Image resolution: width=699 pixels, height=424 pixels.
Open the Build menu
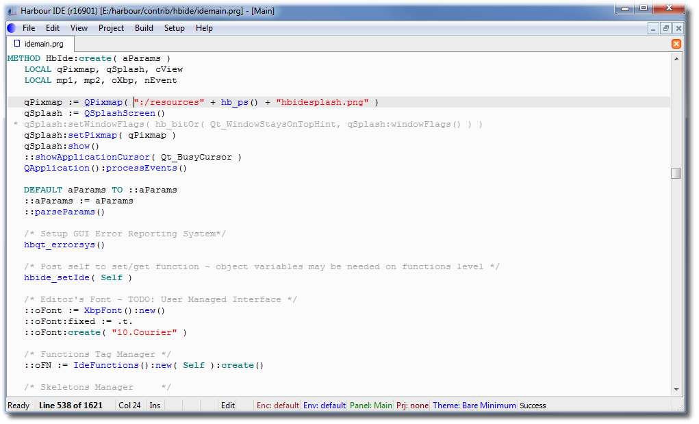[x=144, y=28]
